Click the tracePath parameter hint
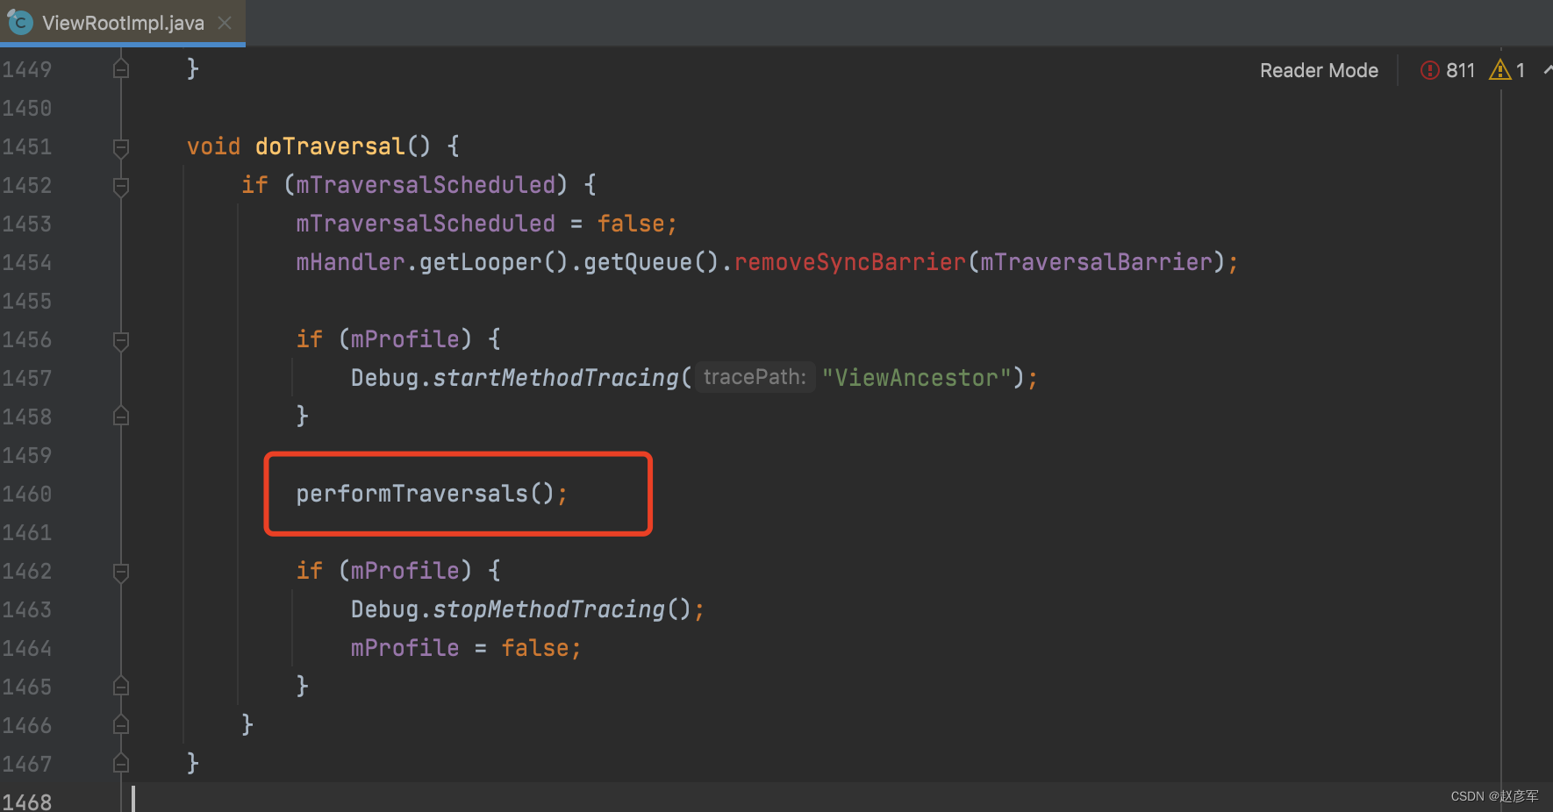1553x812 pixels. point(755,377)
